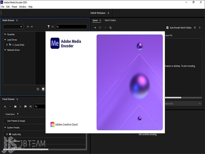Viewport: 205px width, 154px height.
Task: Select the Audio Only preset group label
Action: point(16,134)
